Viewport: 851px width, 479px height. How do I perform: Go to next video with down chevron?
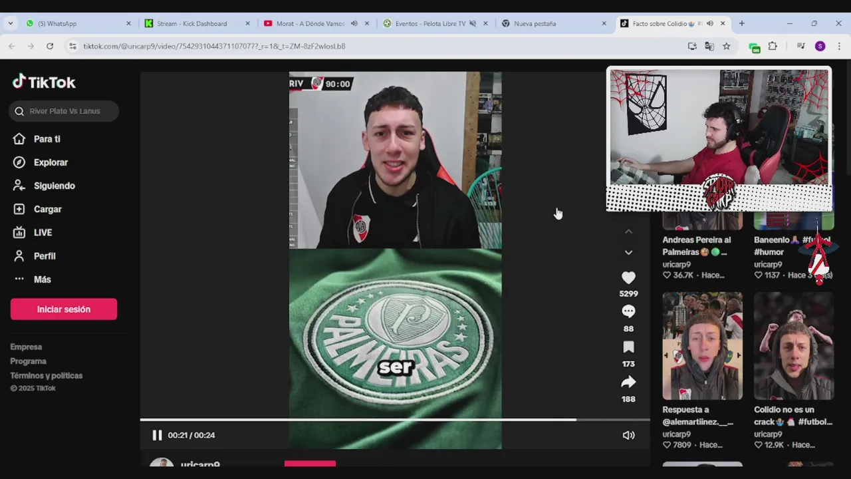(628, 253)
